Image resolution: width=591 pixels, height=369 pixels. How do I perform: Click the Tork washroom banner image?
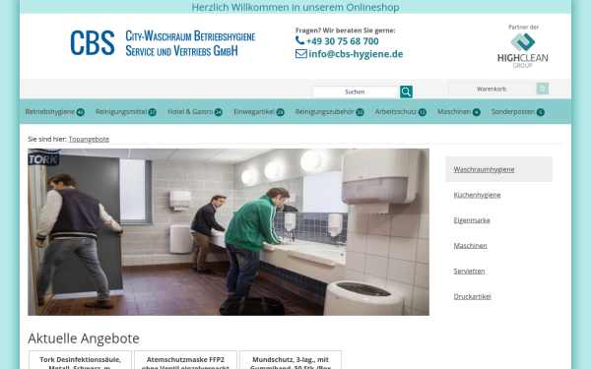click(229, 232)
